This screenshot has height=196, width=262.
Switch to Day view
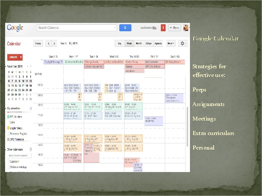click(x=120, y=44)
